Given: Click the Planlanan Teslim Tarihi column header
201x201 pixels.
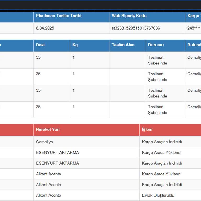Looking at the screenshot, I should click(59, 16).
